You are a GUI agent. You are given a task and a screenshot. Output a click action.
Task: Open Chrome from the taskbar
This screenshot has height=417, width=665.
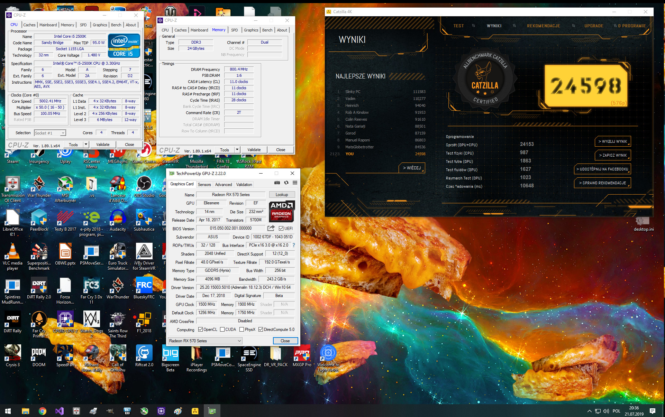pyautogui.click(x=43, y=411)
